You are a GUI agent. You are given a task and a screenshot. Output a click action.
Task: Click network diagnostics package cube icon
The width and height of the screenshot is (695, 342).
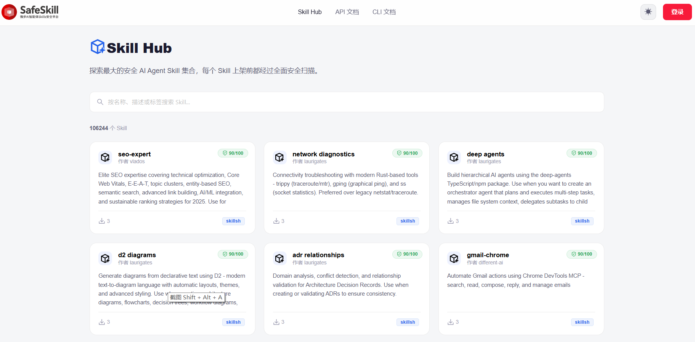(x=279, y=157)
